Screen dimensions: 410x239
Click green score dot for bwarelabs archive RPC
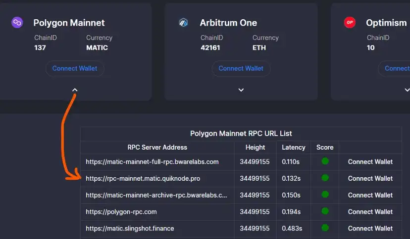click(x=325, y=195)
